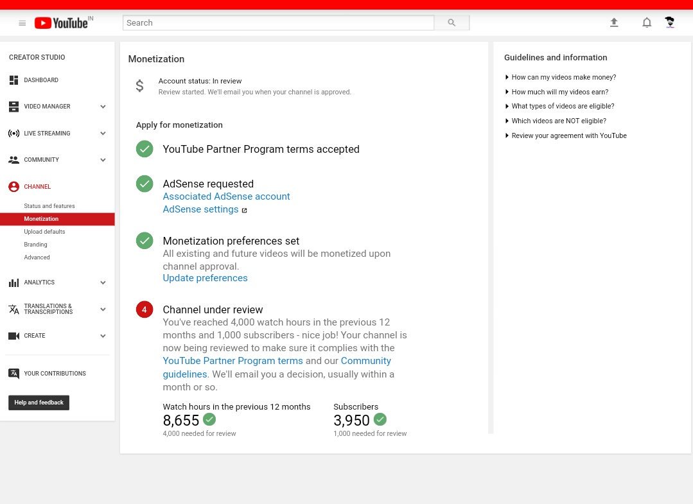Click the Associated AdSense account link
693x504 pixels.
[x=226, y=196]
